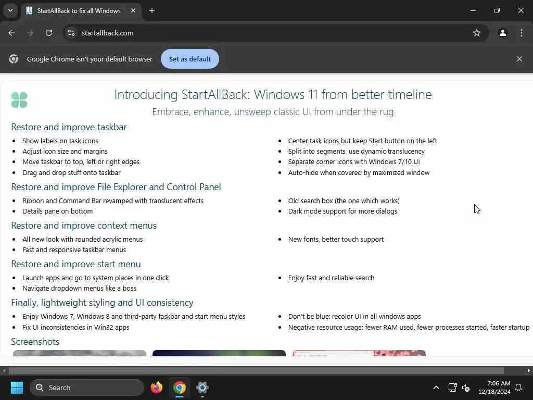The width and height of the screenshot is (533, 400).
Task: Open the first screenshot thumbnail under Screenshots
Action: point(80,353)
